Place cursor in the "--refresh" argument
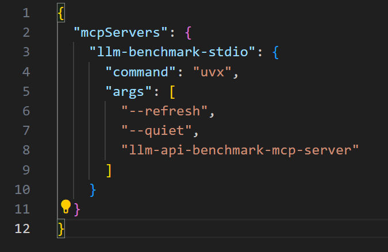This screenshot has height=252, width=388. coord(164,111)
